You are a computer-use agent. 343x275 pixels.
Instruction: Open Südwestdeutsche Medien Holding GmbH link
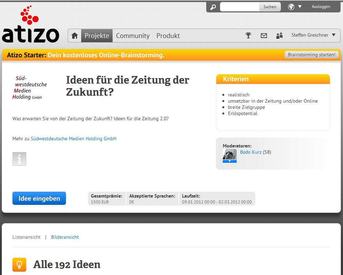pyautogui.click(x=74, y=139)
